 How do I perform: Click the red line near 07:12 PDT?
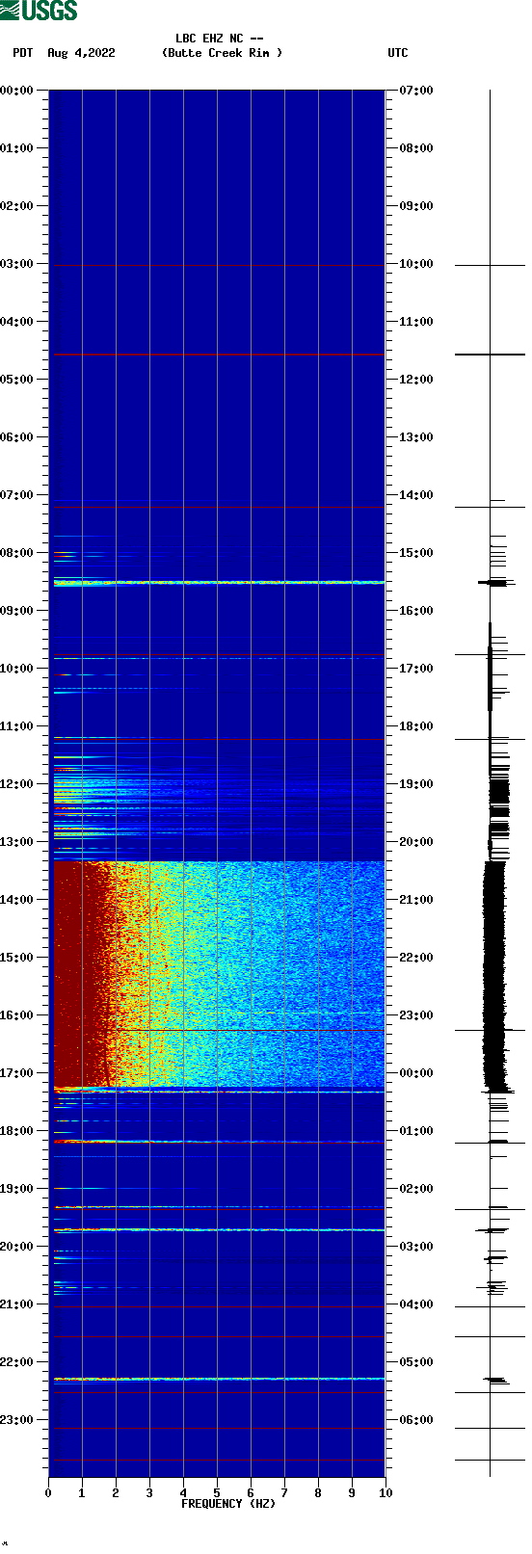point(219,507)
